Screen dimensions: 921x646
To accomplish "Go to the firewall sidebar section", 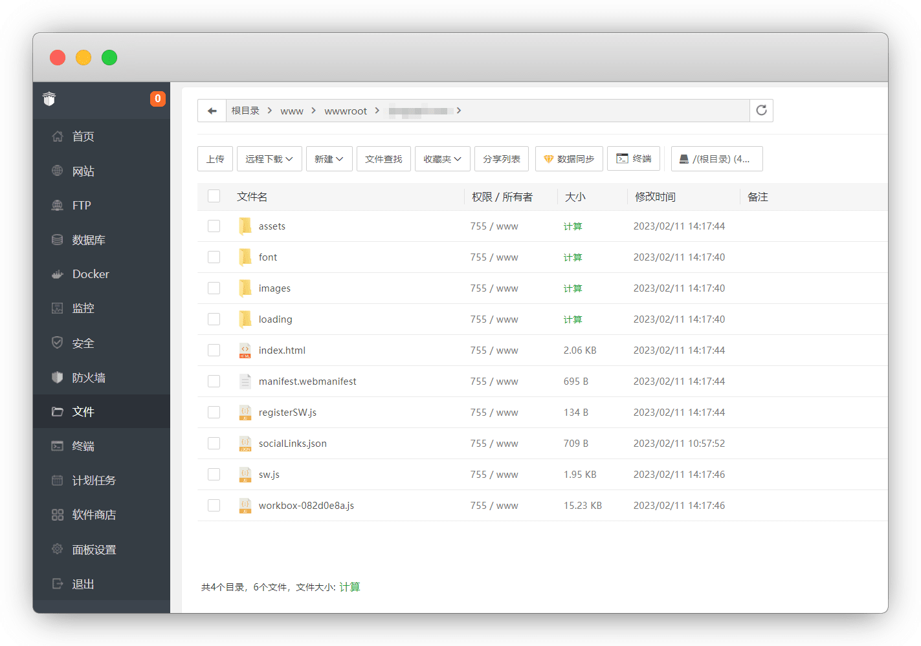I will click(89, 378).
